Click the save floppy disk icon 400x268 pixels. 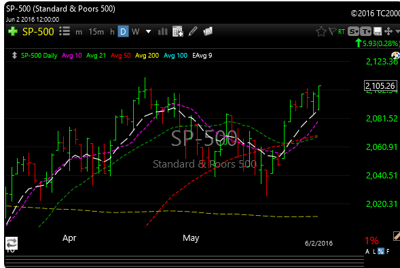[378, 32]
